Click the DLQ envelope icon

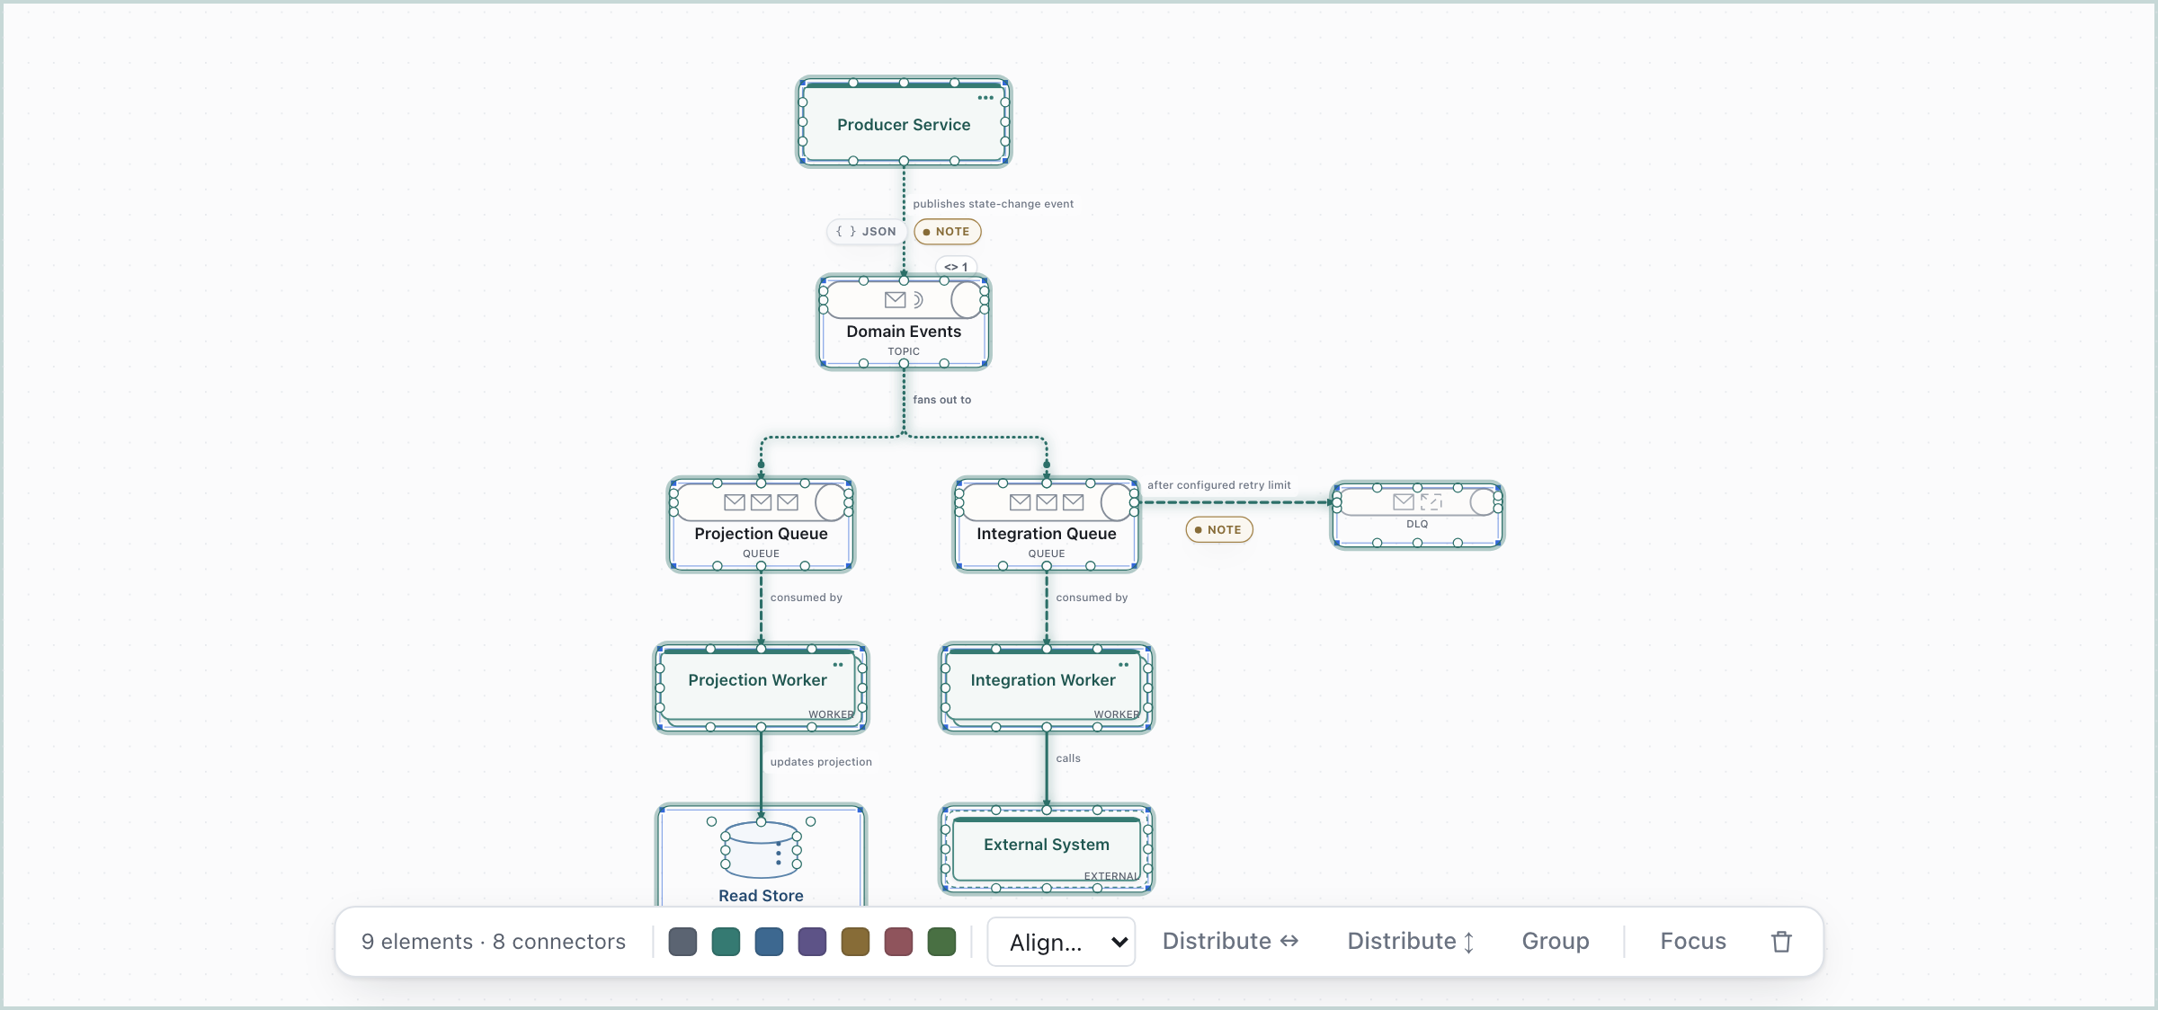1403,501
